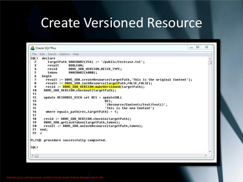
Task: Minimize the Oracle SQL*Plus window
Action: tap(191, 47)
